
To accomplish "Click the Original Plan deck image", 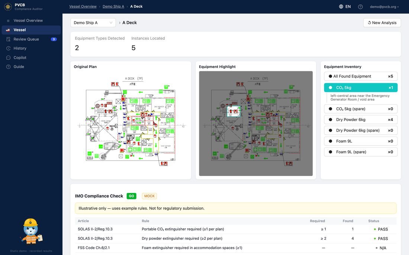I will 131,124.
